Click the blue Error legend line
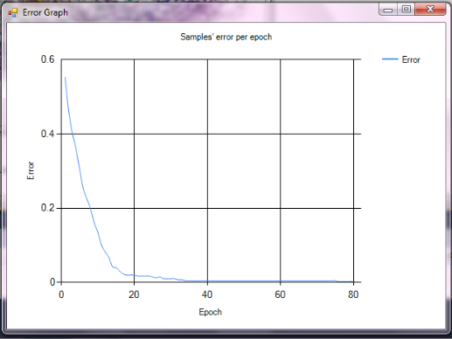The image size is (452, 339). pyautogui.click(x=390, y=59)
